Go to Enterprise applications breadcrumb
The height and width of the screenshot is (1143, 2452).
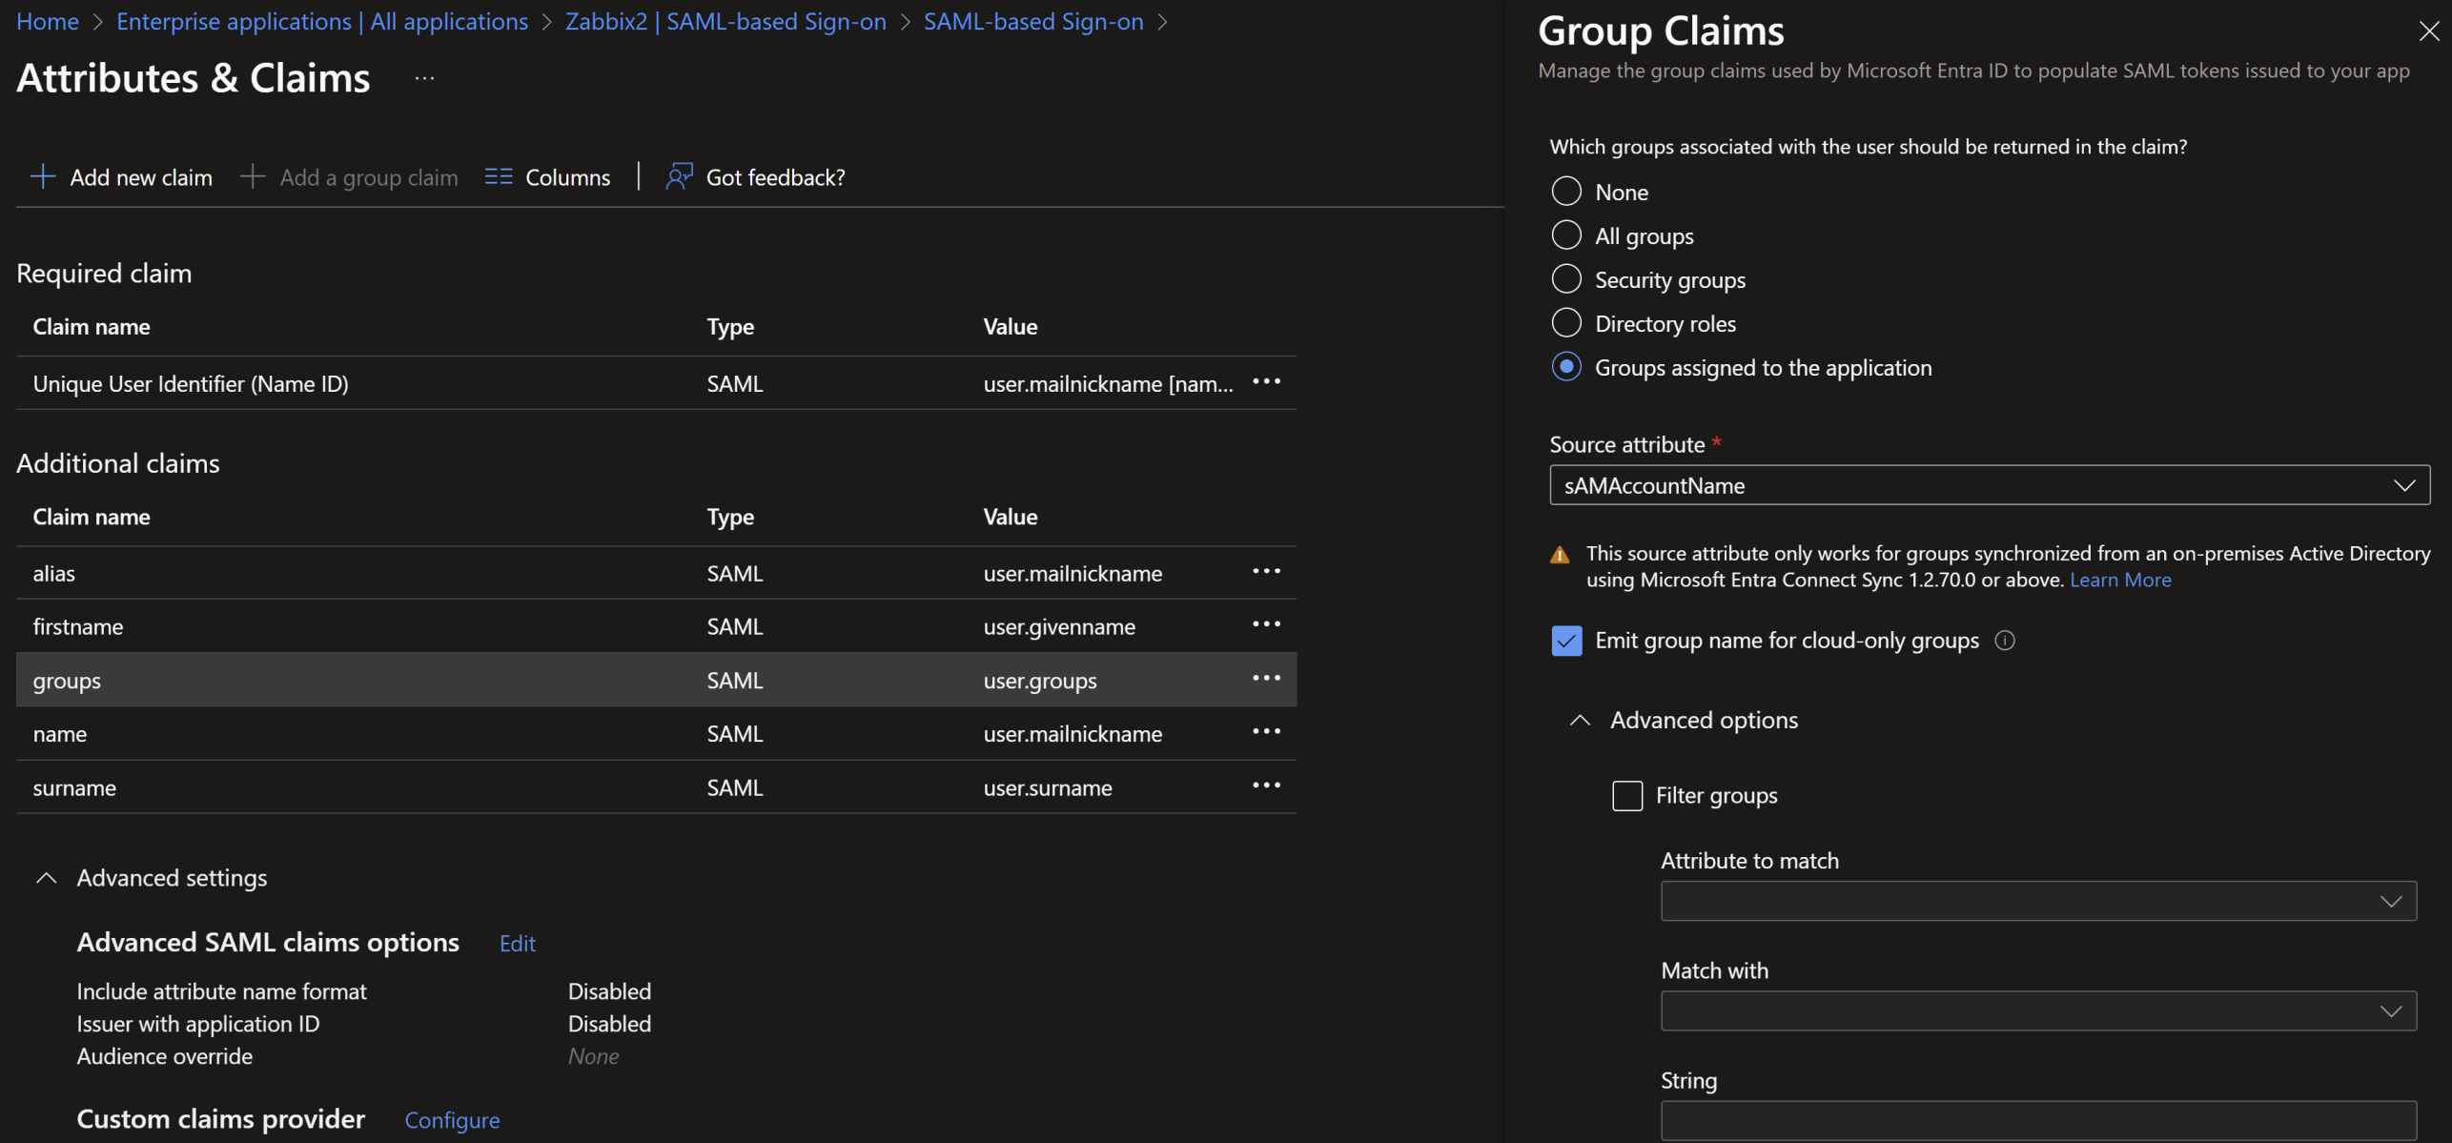(321, 21)
